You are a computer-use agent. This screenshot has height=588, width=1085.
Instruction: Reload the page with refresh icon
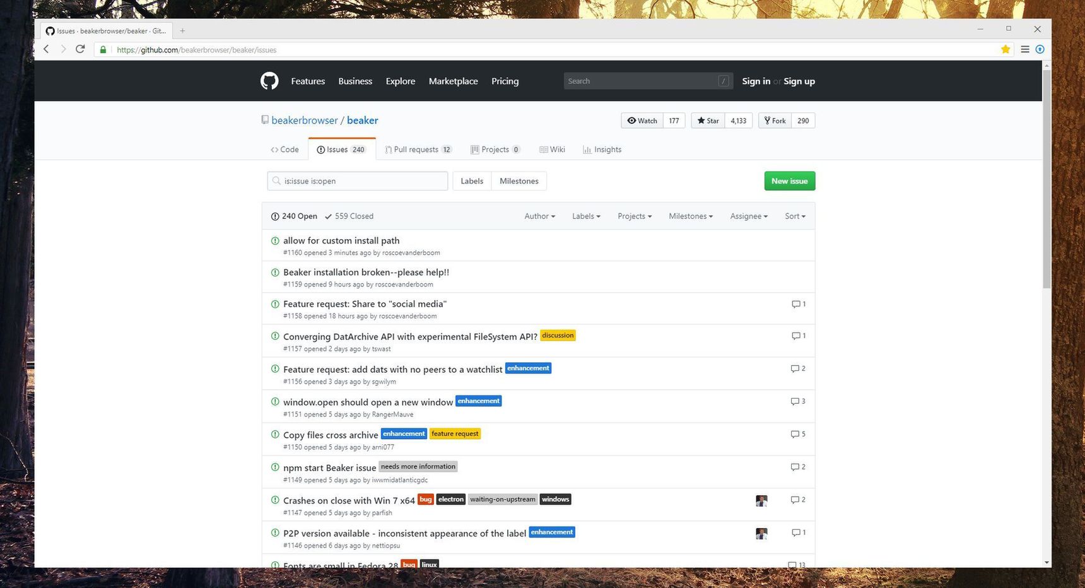coord(80,49)
